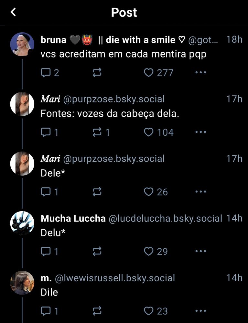This screenshot has width=248, height=323.
Task: Open more options on 'Delu*' reply
Action: (x=200, y=251)
